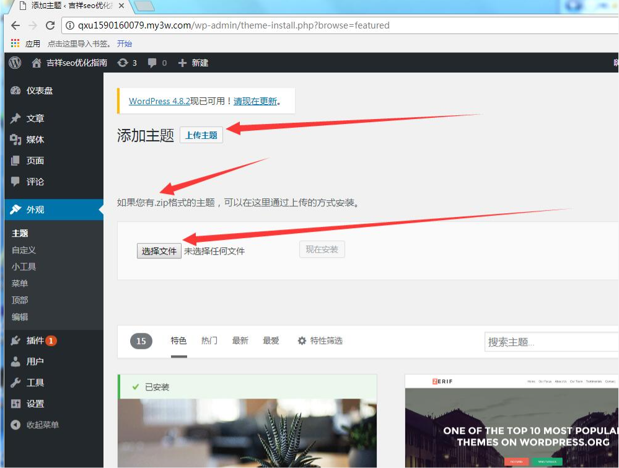Open the Zerif theme thumbnail
Screen dimensions: 619x468
click(x=512, y=422)
